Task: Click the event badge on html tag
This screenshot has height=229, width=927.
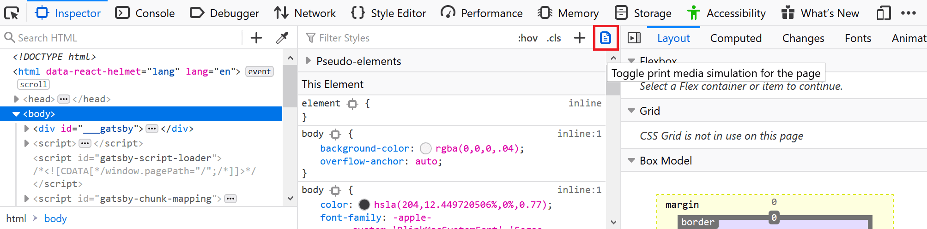Action: [259, 71]
